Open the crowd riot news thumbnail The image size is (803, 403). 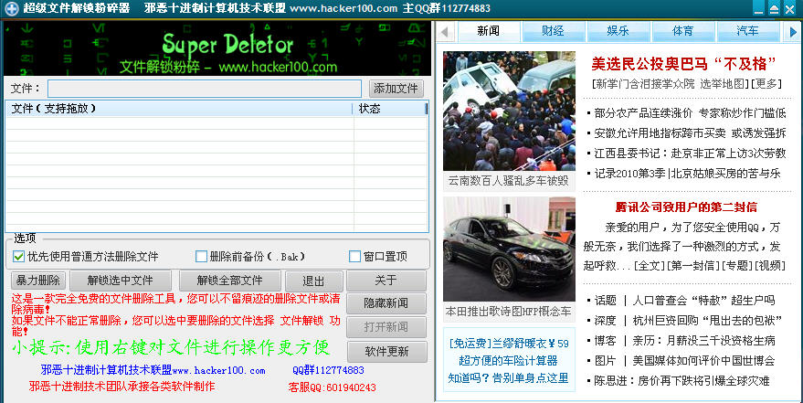click(509, 111)
